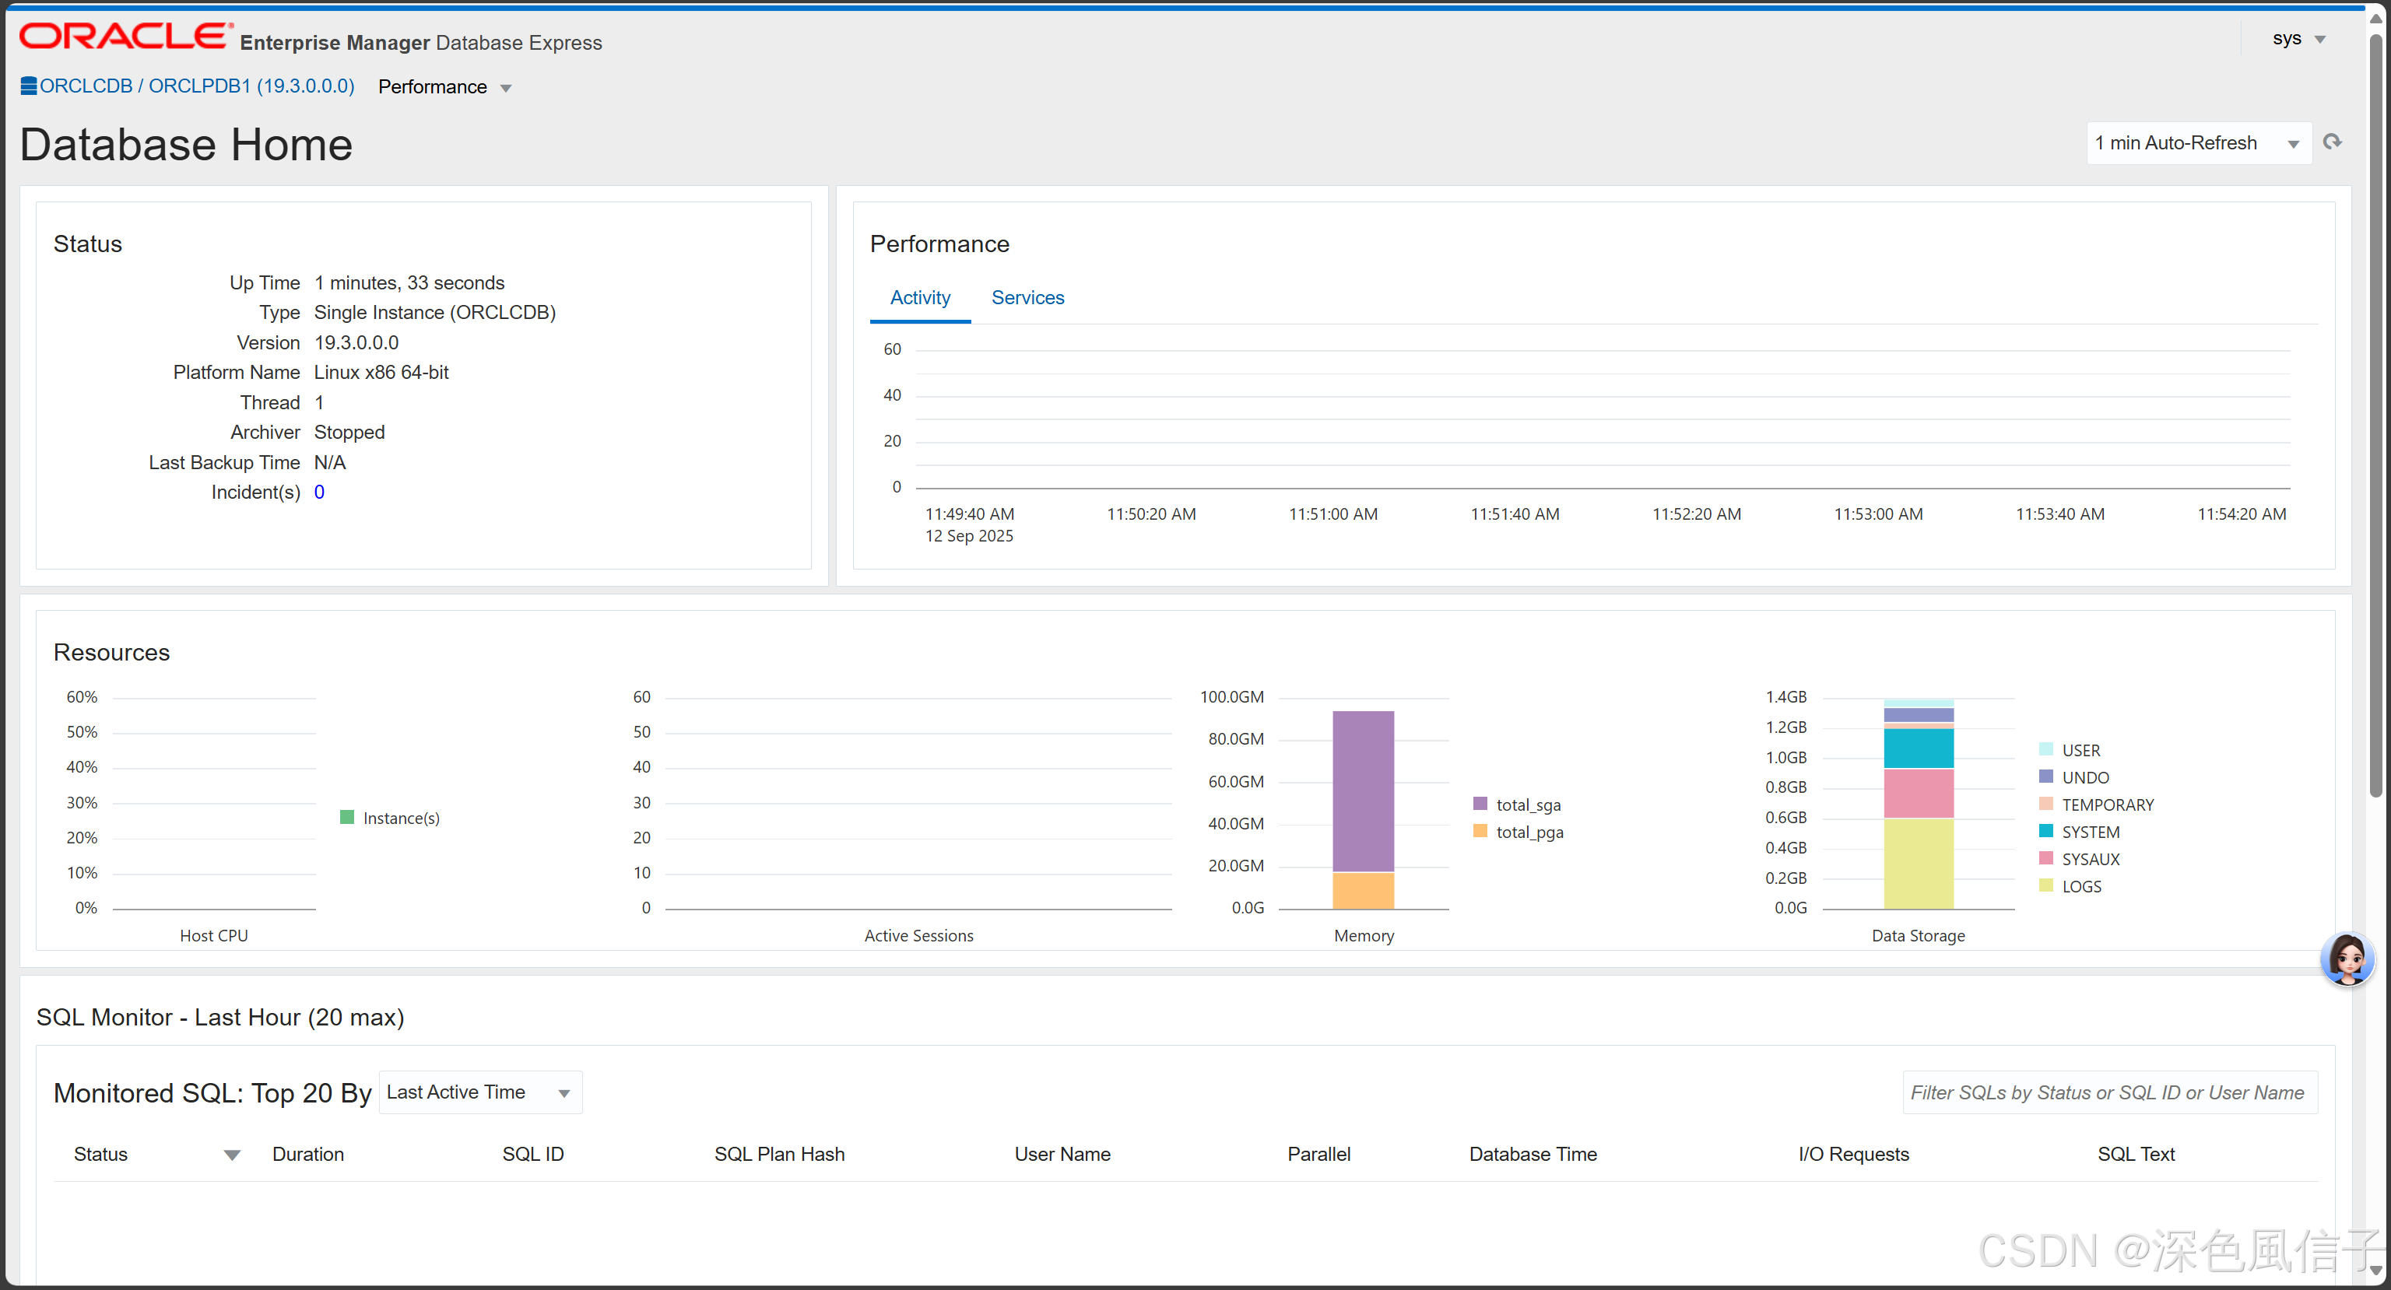Click the SQL ID column header

point(533,1155)
